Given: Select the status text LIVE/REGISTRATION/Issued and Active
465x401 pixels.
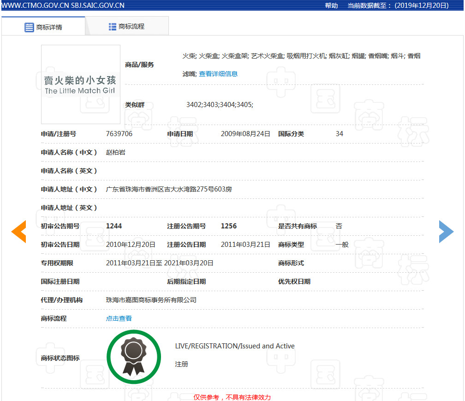Looking at the screenshot, I should [235, 346].
